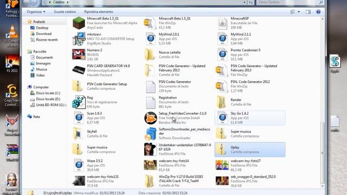
Task: Open Video library
Action: point(40,75)
